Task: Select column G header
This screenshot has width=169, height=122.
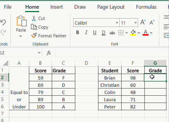Action: pyautogui.click(x=155, y=63)
